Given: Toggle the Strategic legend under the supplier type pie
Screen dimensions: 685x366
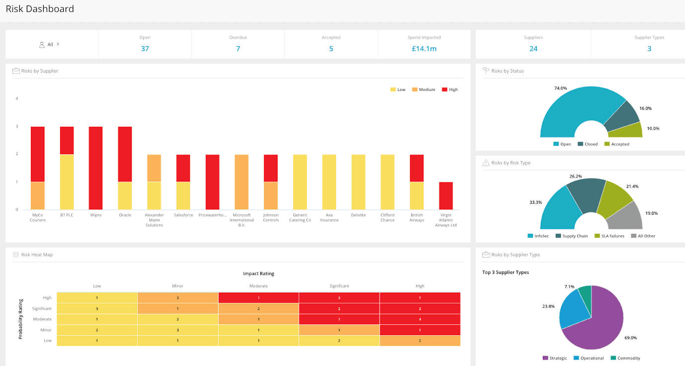Looking at the screenshot, I should (x=554, y=358).
